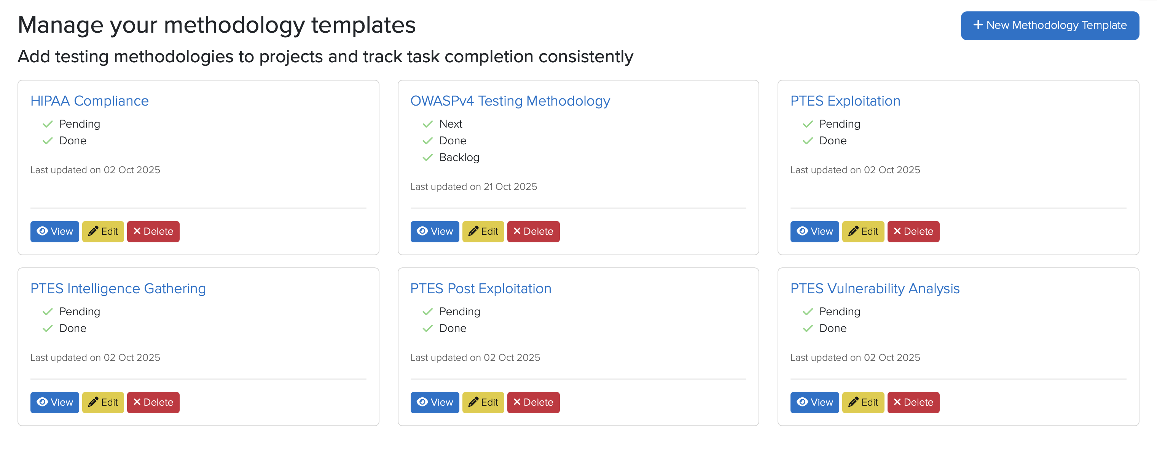Delete the HIPAA Compliance template
Viewport: 1157px width, 452px height.
[153, 231]
